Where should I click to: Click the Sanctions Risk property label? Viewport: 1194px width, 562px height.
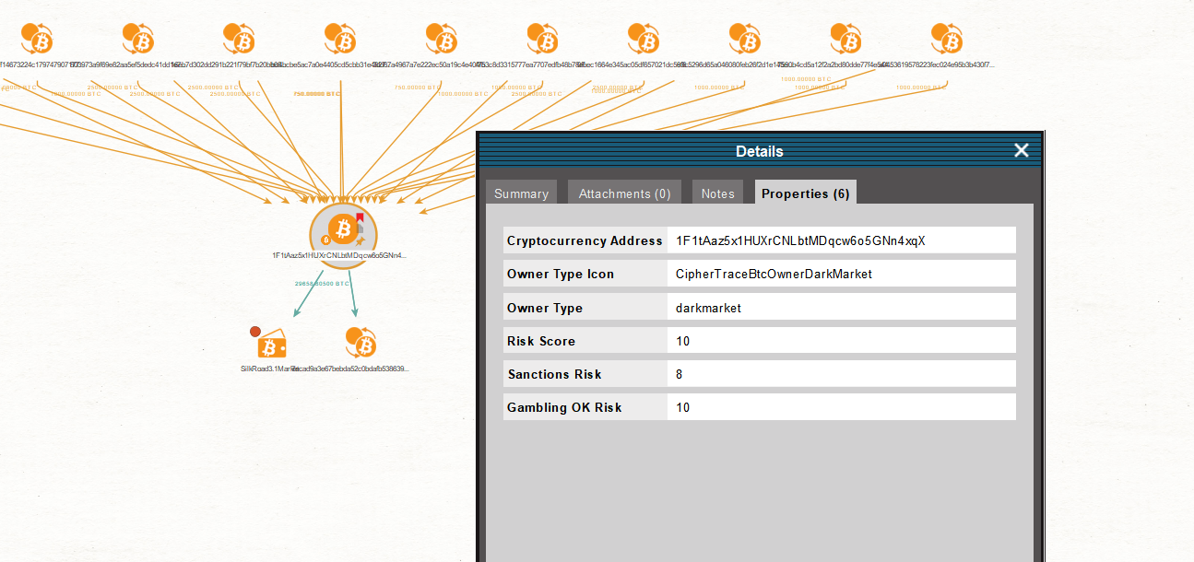pos(585,374)
